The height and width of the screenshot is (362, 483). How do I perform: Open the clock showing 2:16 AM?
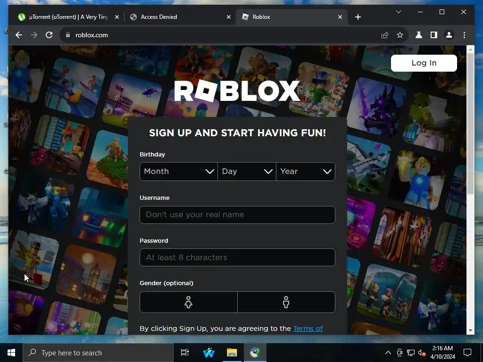442,353
